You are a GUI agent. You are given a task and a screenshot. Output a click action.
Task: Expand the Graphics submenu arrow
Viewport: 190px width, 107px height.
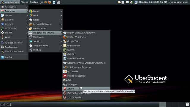[27, 20]
